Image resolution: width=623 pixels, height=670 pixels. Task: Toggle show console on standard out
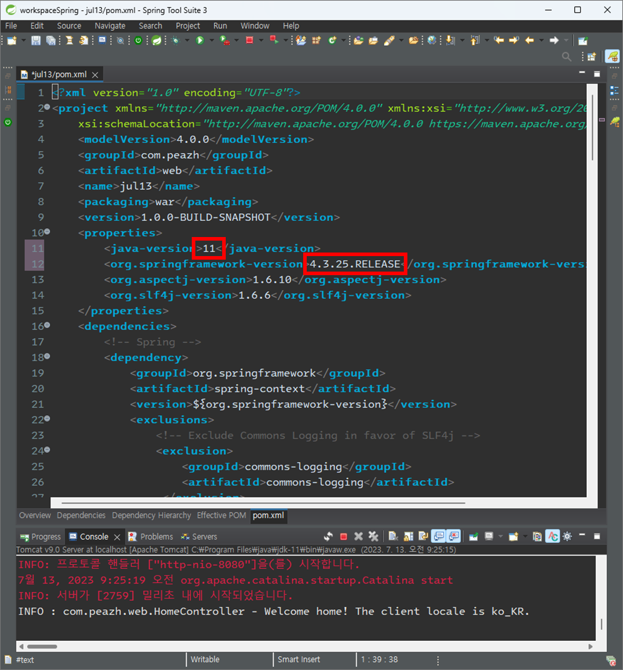tap(439, 536)
